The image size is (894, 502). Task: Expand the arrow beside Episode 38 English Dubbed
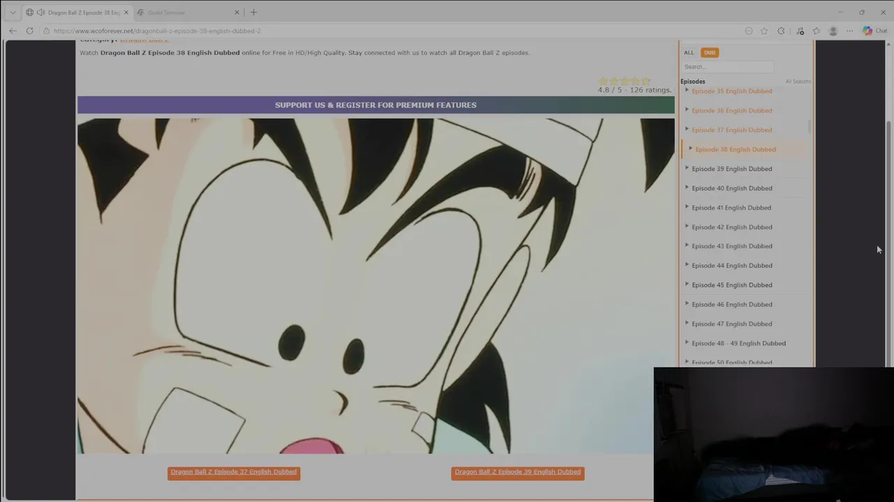pyautogui.click(x=690, y=149)
